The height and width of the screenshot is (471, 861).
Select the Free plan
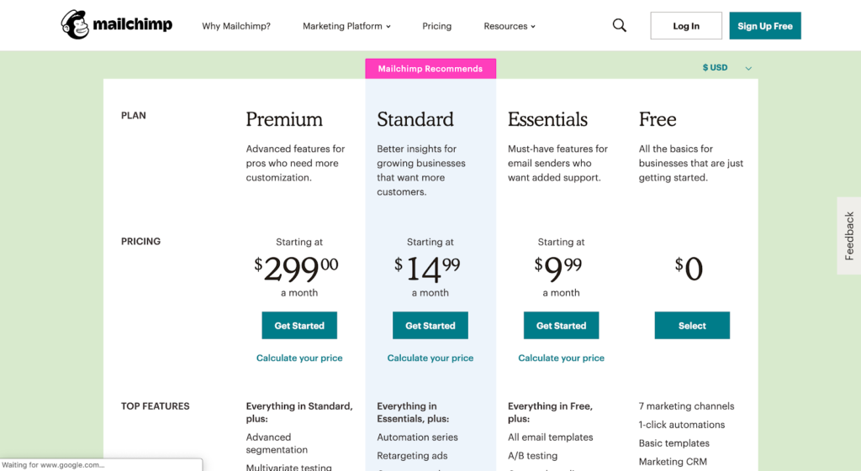[x=692, y=326]
